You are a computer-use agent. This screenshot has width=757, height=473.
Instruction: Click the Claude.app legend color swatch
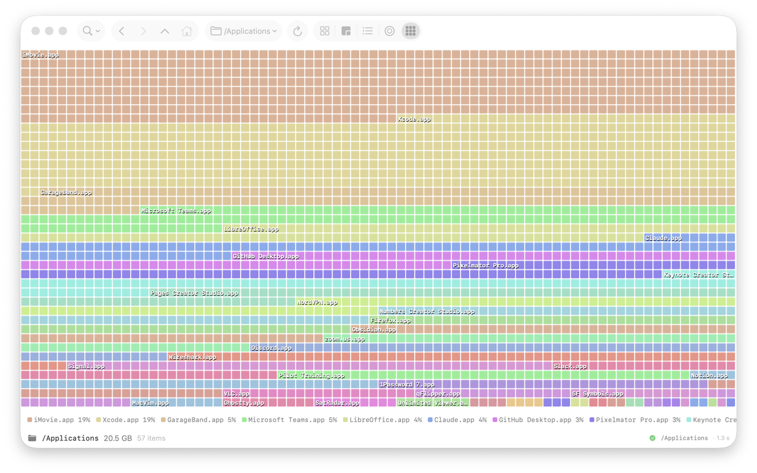click(430, 420)
